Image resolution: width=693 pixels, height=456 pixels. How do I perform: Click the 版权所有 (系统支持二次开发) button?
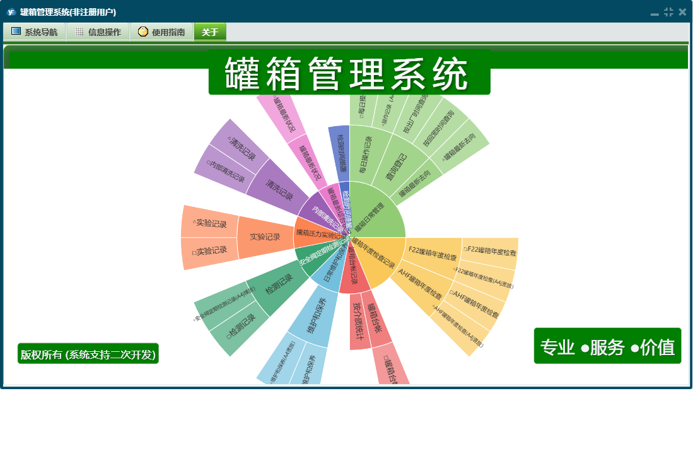[88, 354]
